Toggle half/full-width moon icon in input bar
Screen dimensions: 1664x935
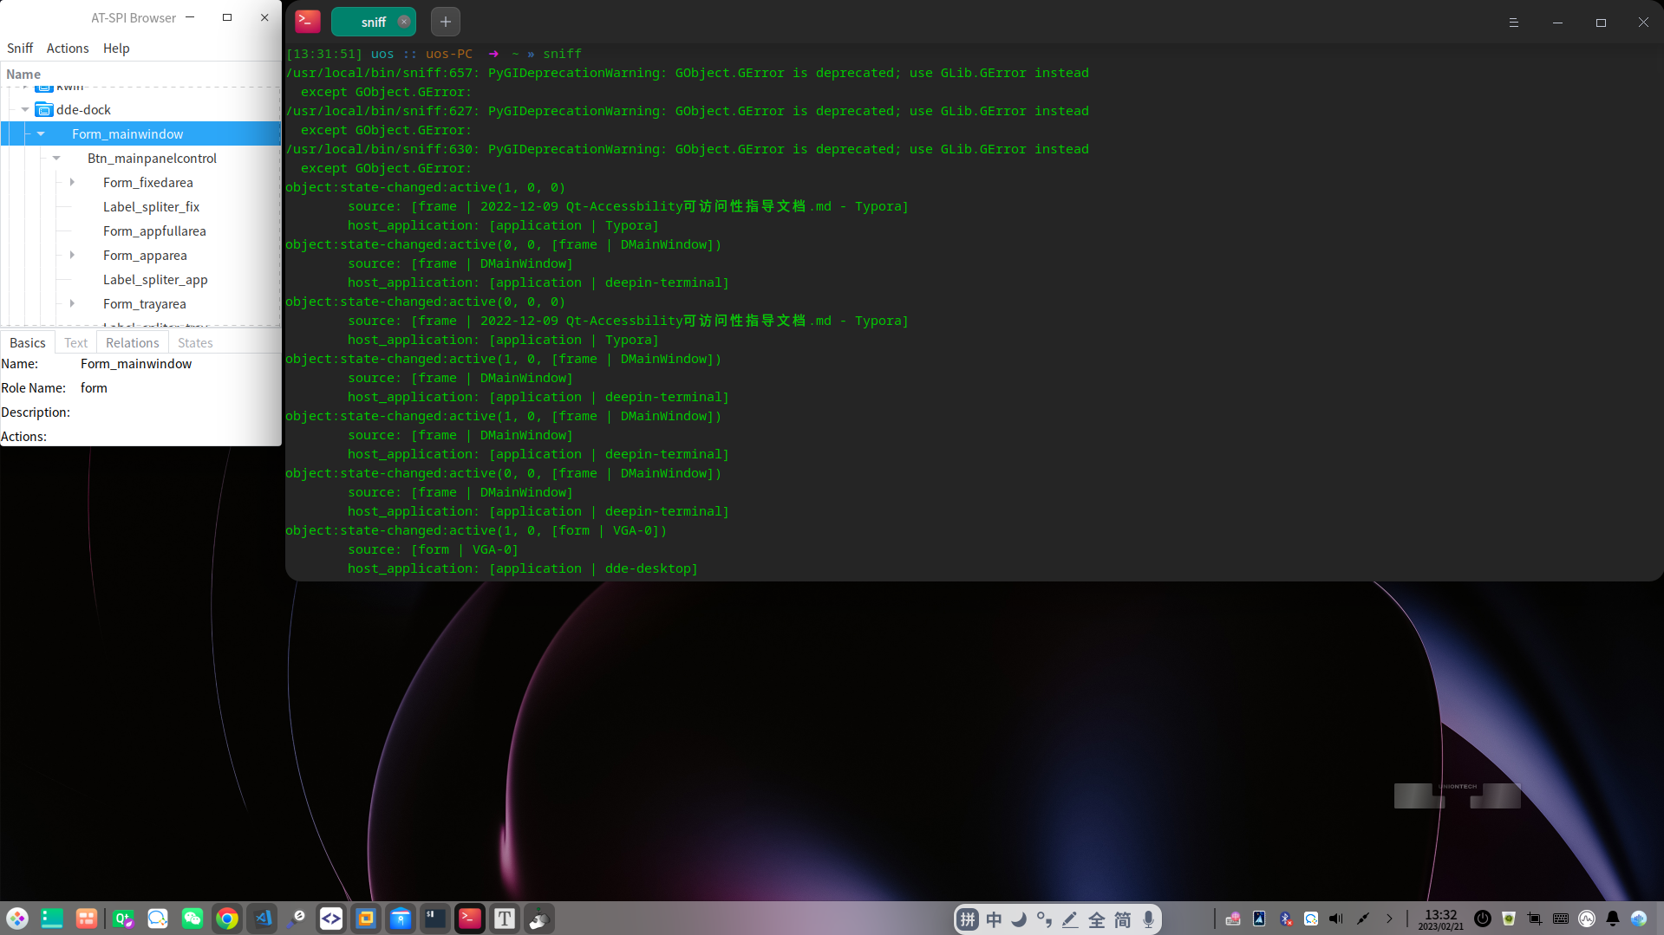1019,919
